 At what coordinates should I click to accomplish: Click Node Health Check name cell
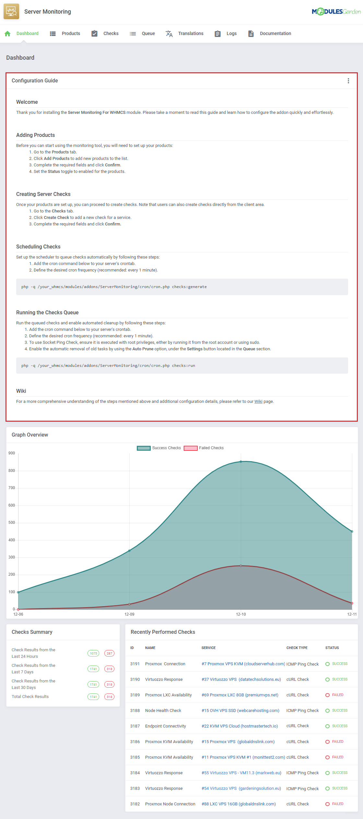pos(163,710)
